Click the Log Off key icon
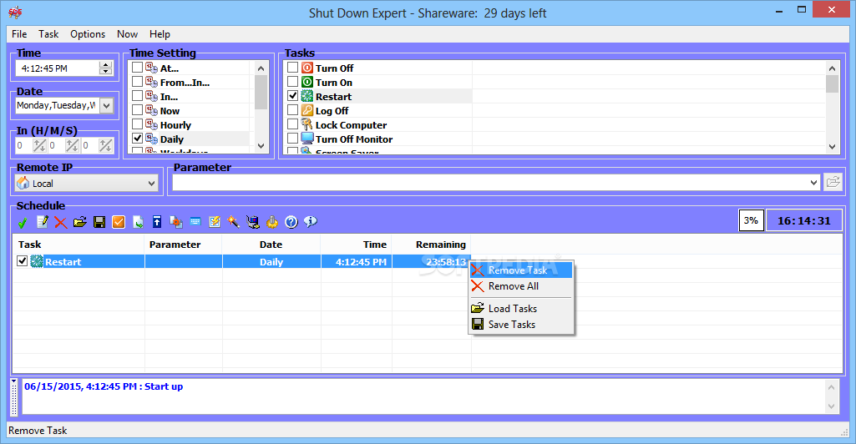The height and width of the screenshot is (444, 856). click(x=307, y=110)
